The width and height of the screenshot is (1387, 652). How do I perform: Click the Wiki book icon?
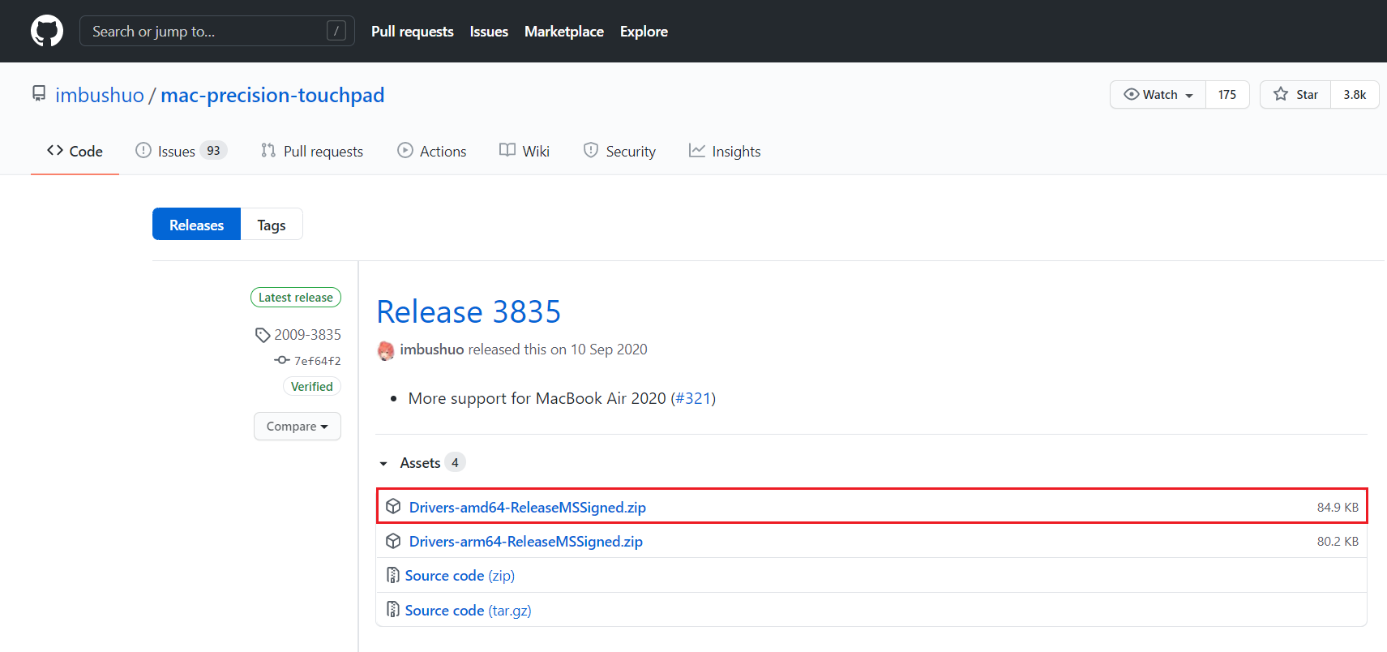point(507,150)
